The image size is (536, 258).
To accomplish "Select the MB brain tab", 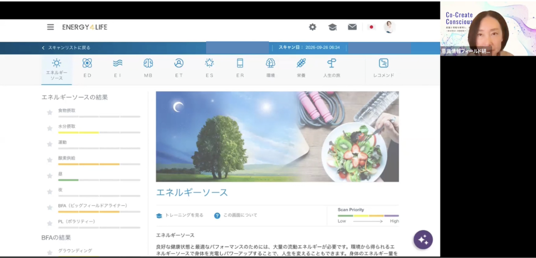I will tap(148, 68).
